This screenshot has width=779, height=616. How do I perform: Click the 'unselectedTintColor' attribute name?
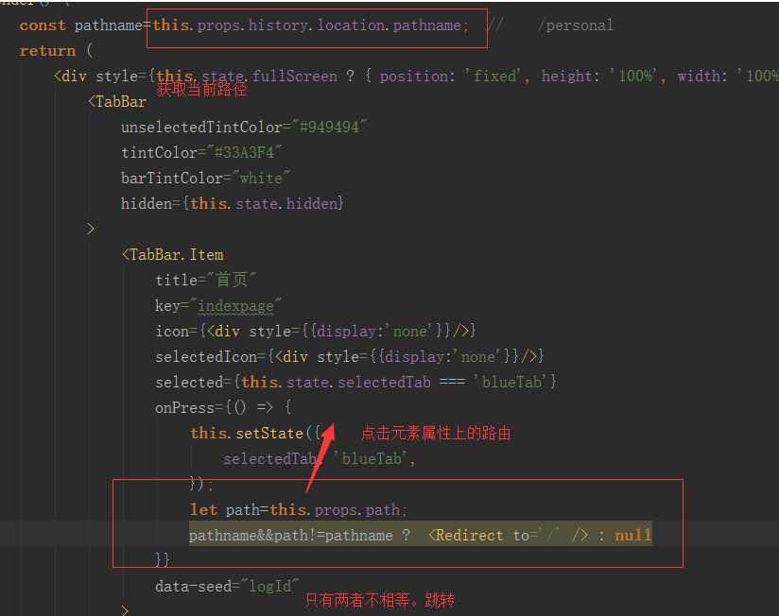click(201, 127)
